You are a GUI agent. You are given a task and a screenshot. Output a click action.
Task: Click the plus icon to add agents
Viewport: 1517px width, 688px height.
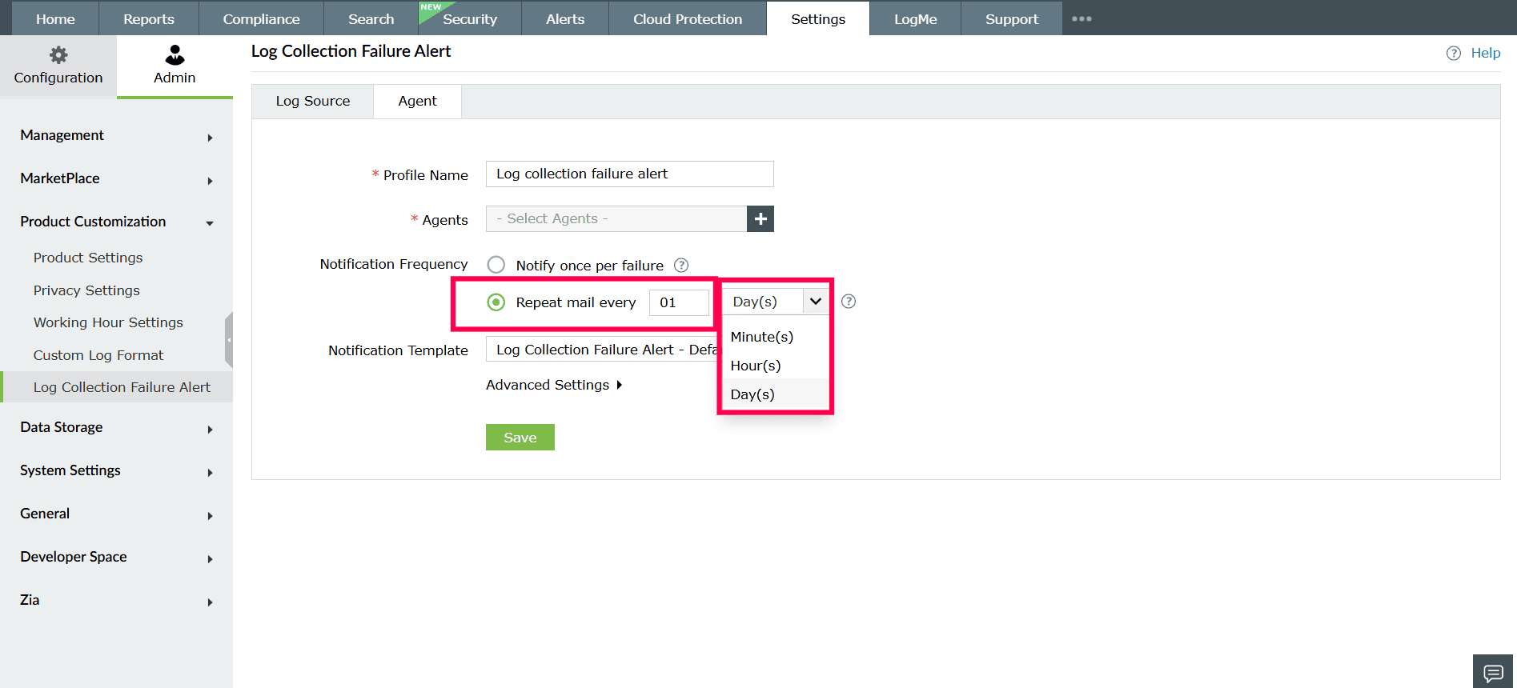[761, 218]
